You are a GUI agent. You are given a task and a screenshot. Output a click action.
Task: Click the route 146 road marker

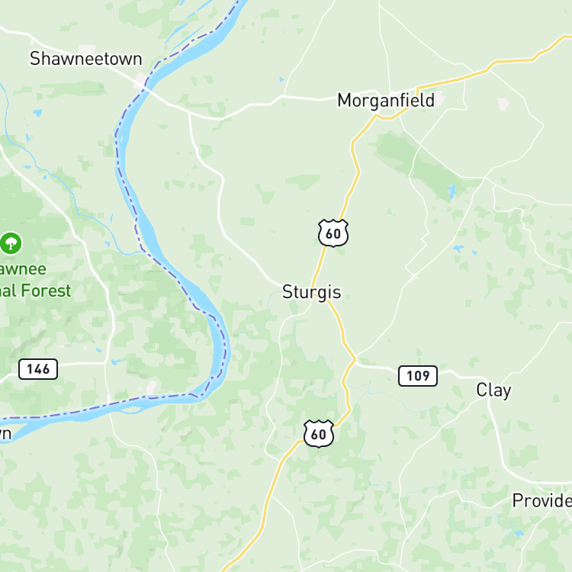(38, 369)
